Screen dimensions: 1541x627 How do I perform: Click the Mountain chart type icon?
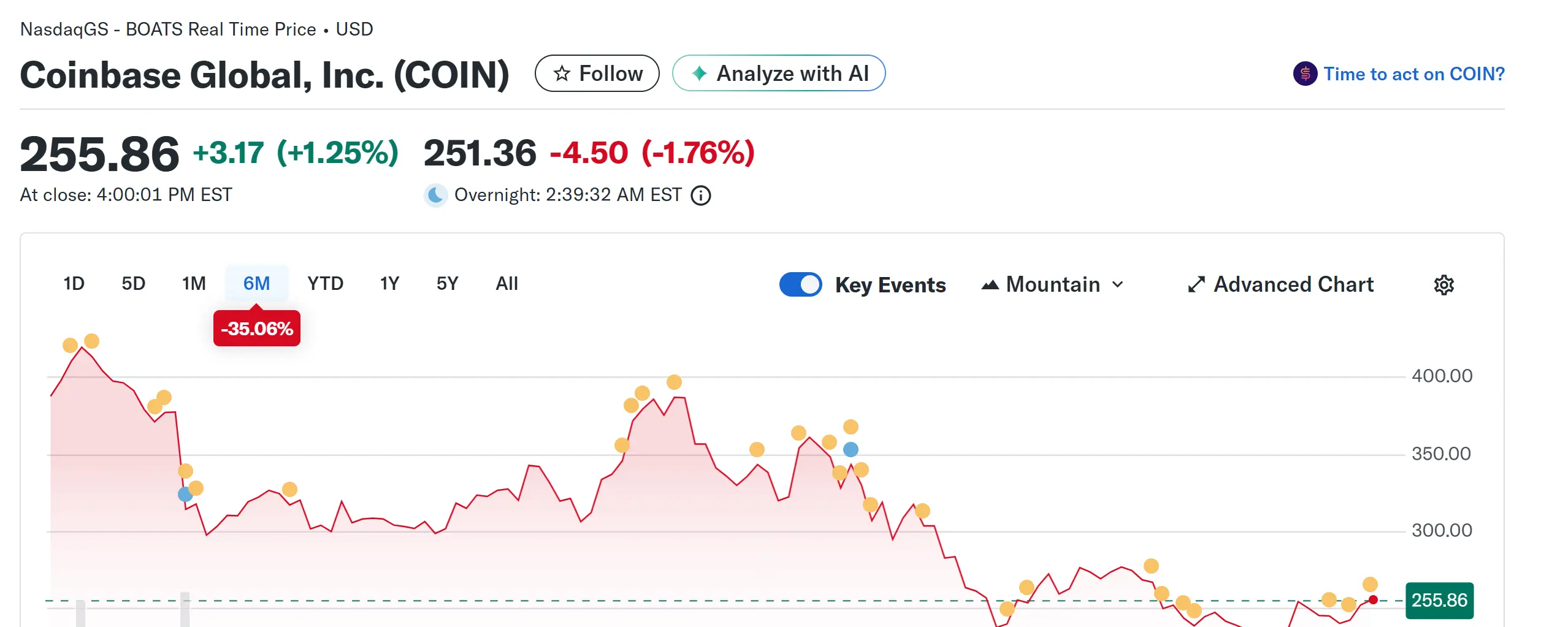click(x=990, y=285)
